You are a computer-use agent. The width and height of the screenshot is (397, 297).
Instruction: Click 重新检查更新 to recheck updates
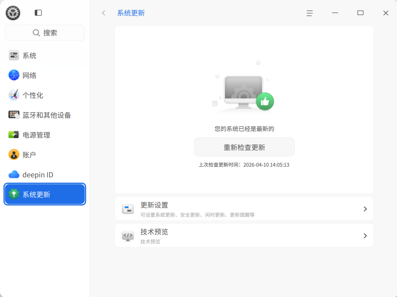[x=244, y=147]
